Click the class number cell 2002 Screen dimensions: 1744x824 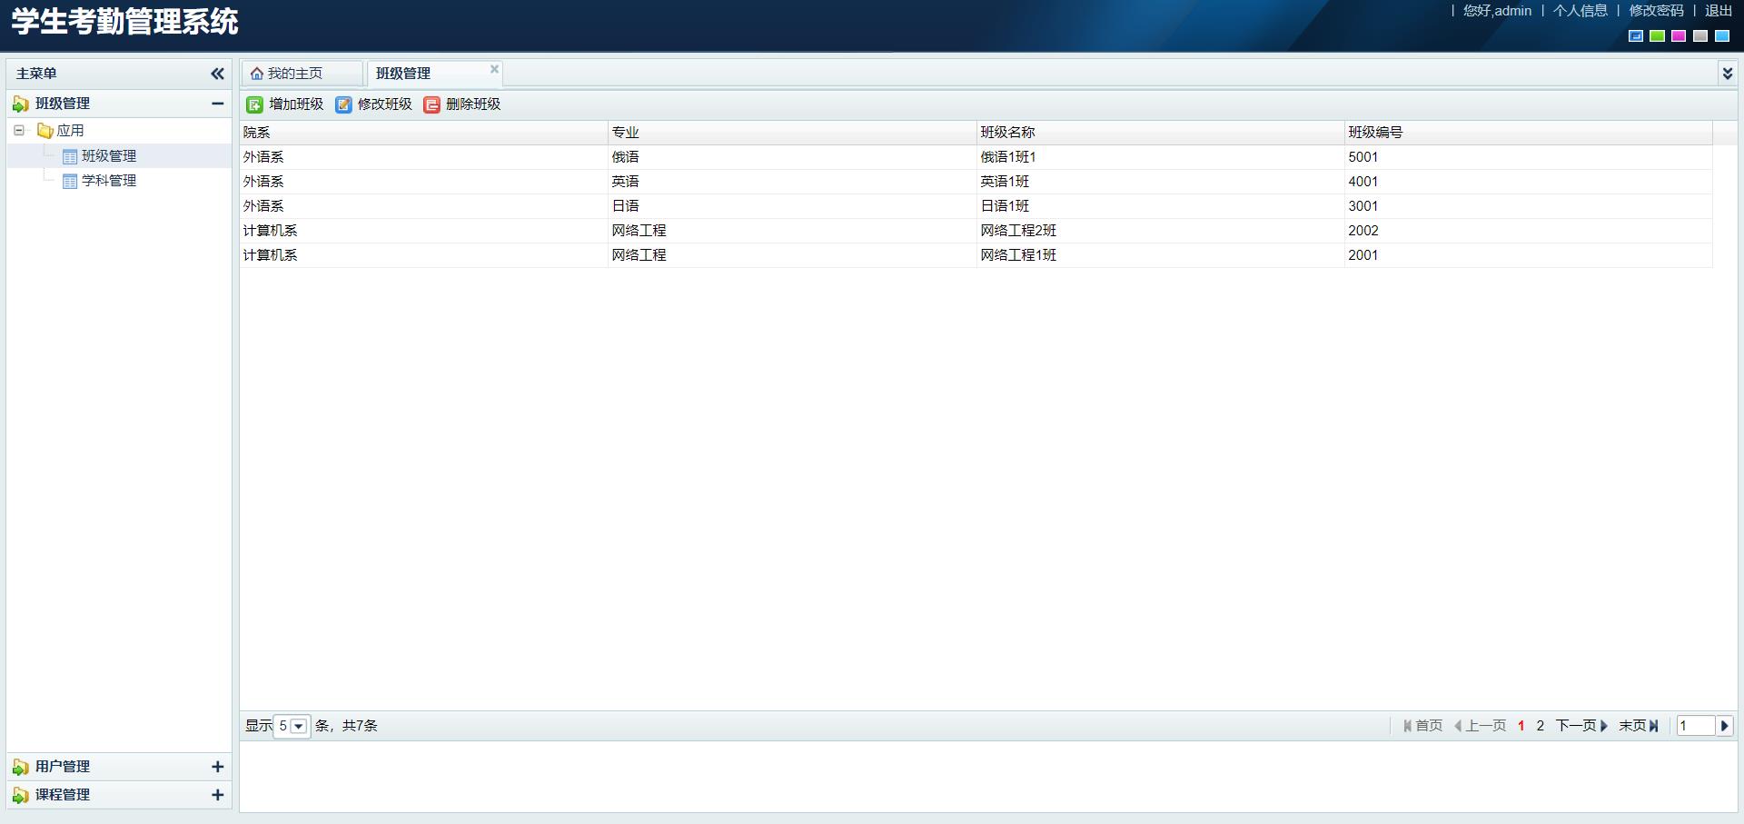(1528, 231)
